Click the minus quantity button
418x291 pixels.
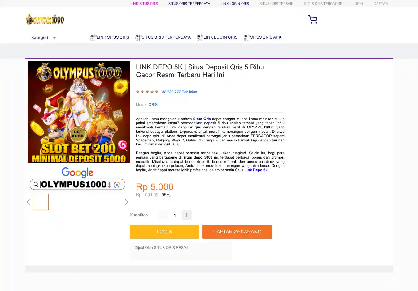click(x=163, y=215)
